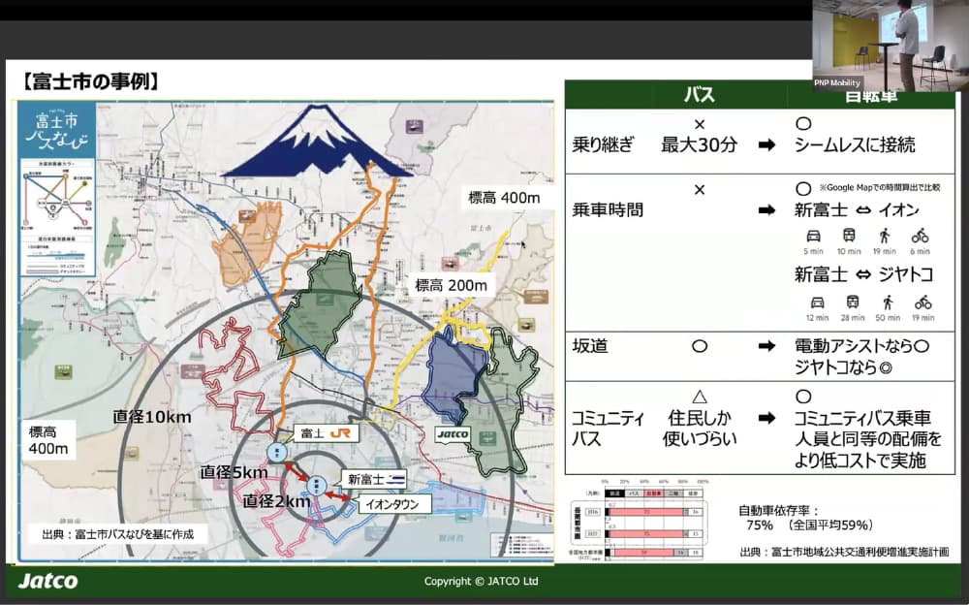Viewport: 969px width, 605px height.
Task: Click the バス column header in the table
Action: pos(699,95)
